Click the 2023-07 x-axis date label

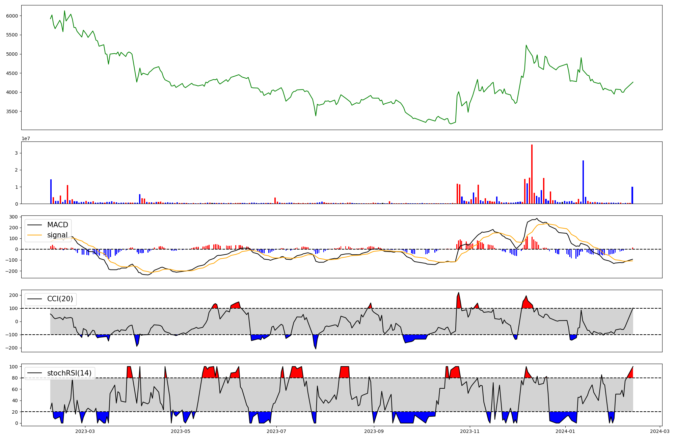pyautogui.click(x=277, y=431)
